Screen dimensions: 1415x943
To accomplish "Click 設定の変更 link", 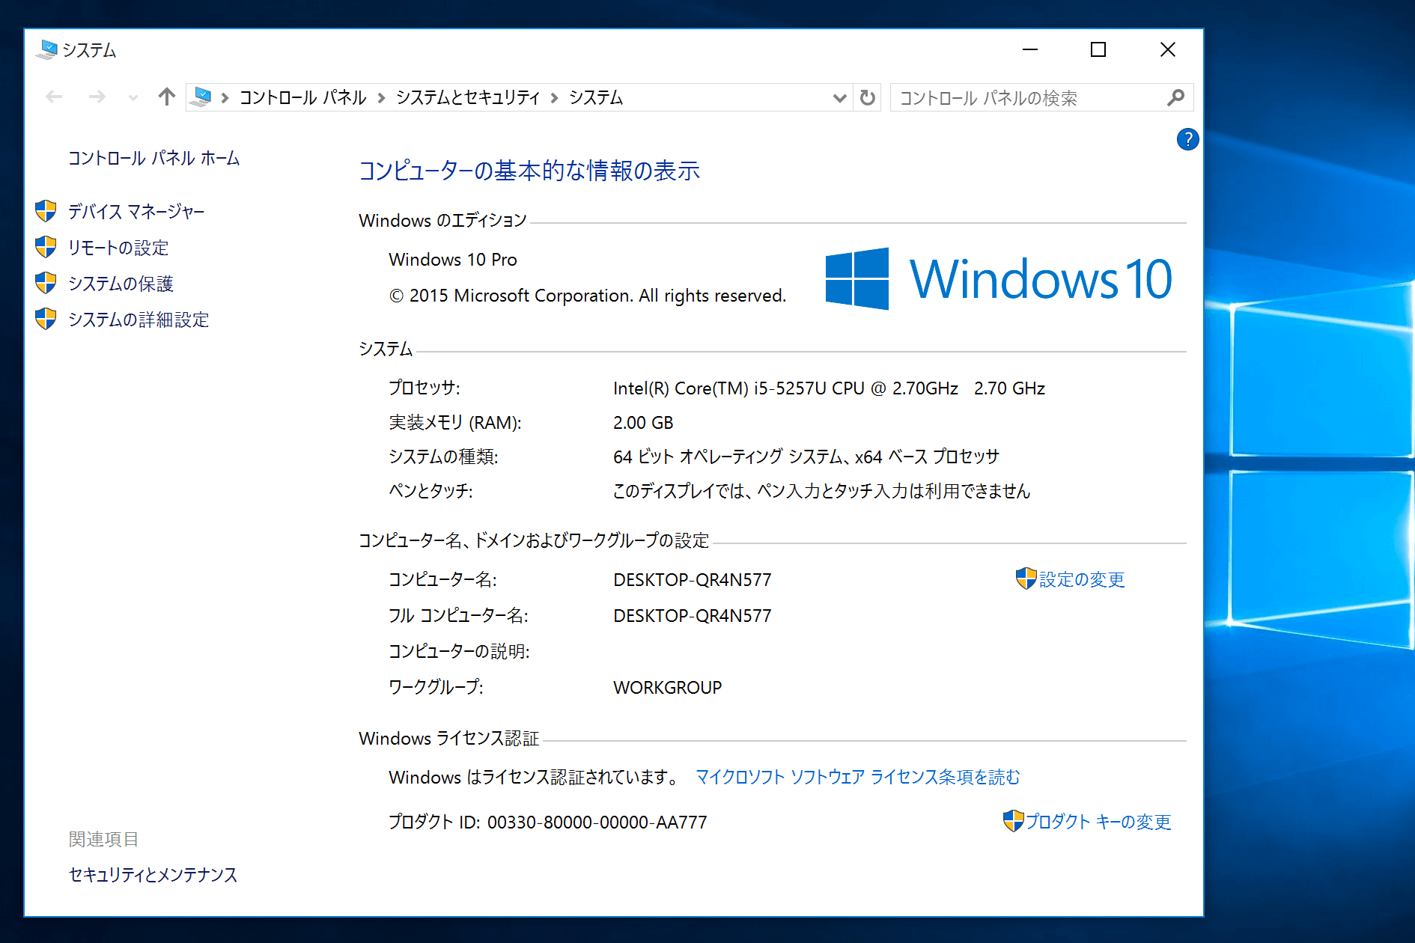I will point(1082,579).
